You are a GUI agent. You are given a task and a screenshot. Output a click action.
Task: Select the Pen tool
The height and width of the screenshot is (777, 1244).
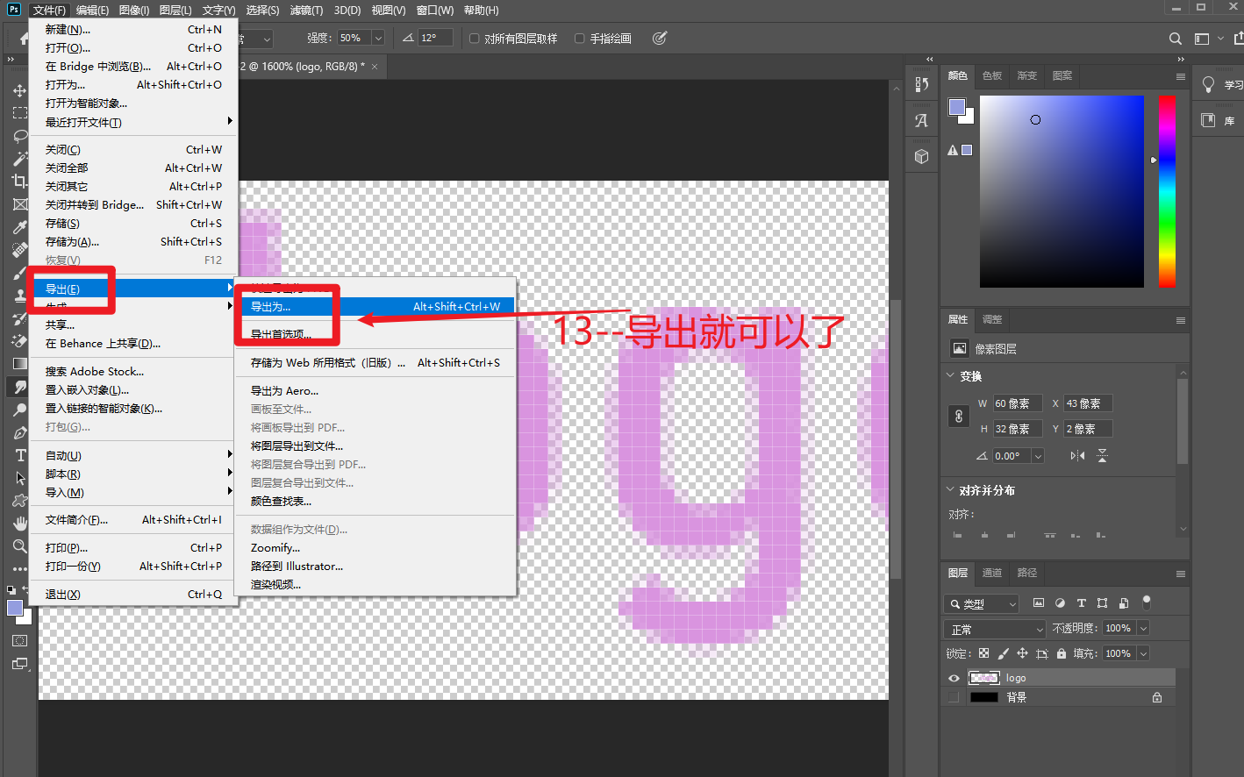19,432
